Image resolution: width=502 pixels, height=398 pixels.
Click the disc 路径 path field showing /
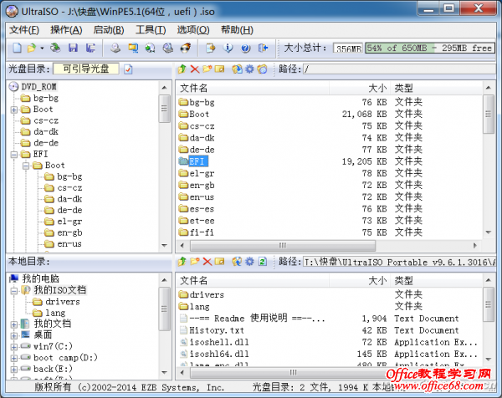(399, 69)
